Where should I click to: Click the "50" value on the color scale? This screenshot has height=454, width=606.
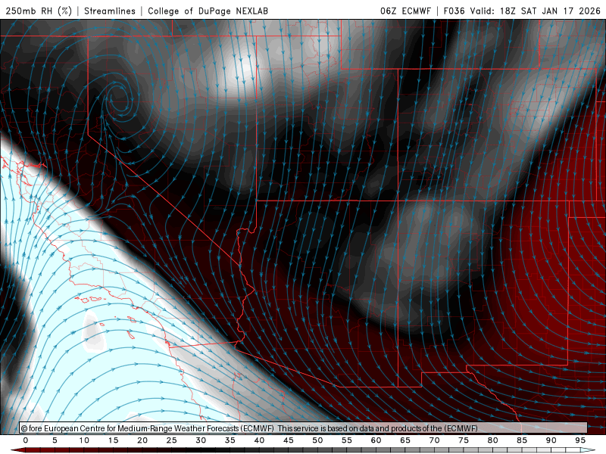[x=317, y=440]
